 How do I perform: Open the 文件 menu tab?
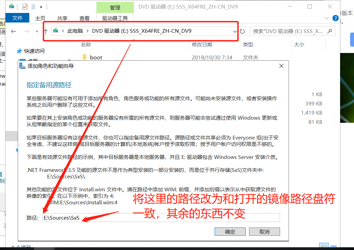coord(17,18)
